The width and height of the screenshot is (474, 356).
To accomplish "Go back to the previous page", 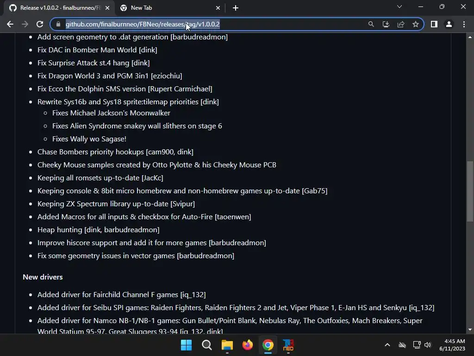I will pos(10,24).
